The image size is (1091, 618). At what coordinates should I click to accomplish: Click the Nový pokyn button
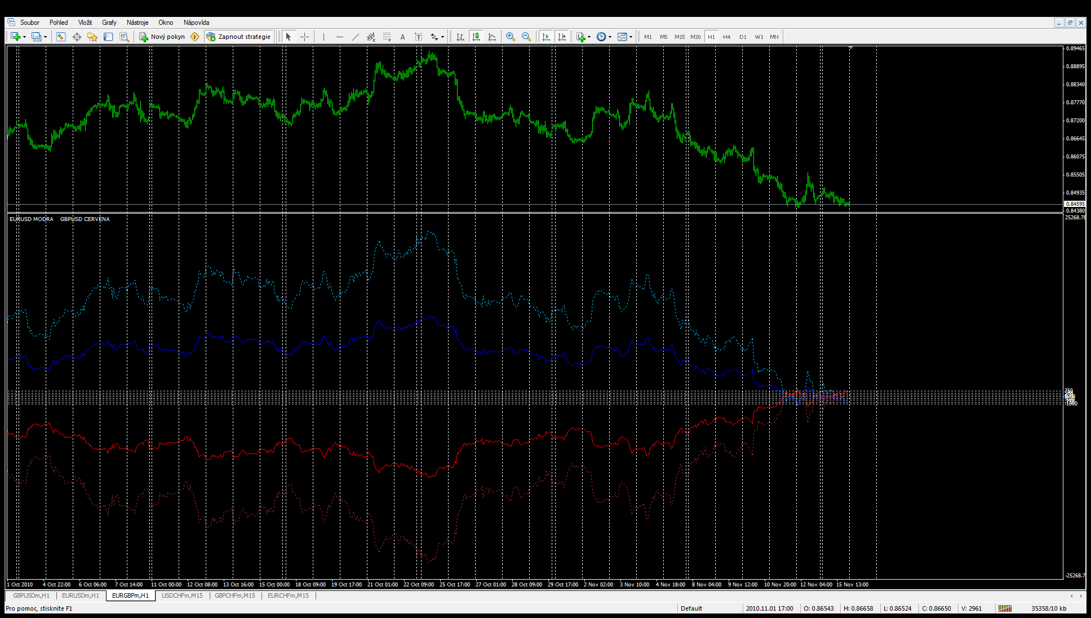pyautogui.click(x=162, y=37)
